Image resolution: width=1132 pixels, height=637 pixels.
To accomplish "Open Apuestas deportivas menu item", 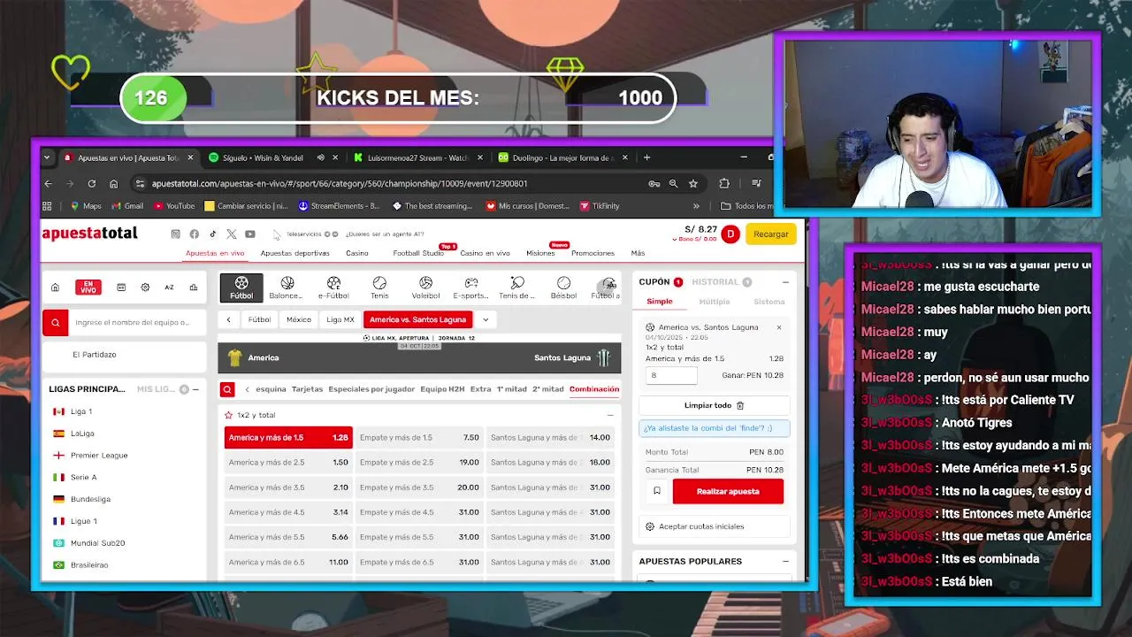I will click(294, 253).
